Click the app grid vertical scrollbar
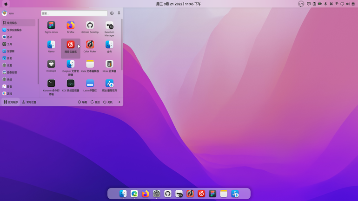The image size is (358, 201). (122, 45)
